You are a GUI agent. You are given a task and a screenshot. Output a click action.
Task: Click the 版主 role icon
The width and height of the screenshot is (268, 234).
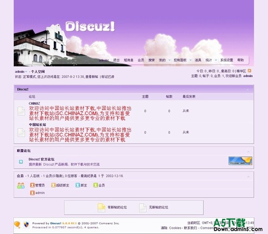78,185
